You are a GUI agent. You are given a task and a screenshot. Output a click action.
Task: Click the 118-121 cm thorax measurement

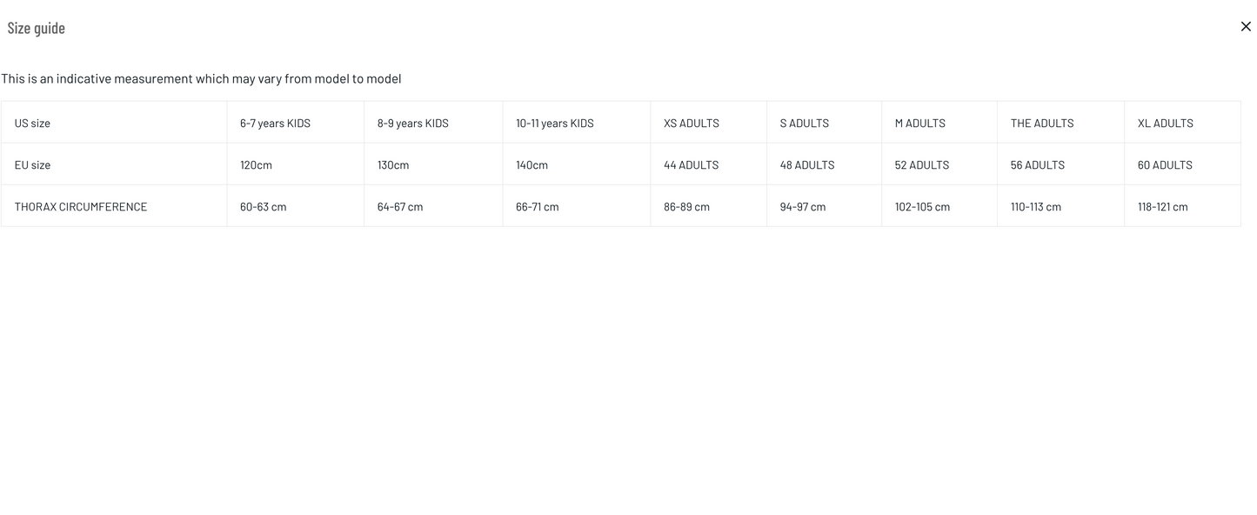tap(1162, 207)
